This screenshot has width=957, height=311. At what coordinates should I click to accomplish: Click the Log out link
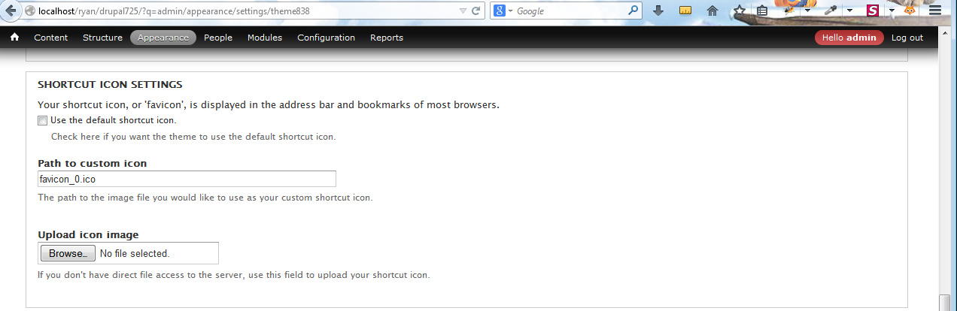(907, 38)
